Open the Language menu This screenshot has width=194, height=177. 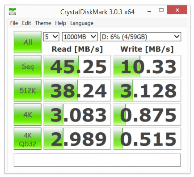[x=82, y=23]
